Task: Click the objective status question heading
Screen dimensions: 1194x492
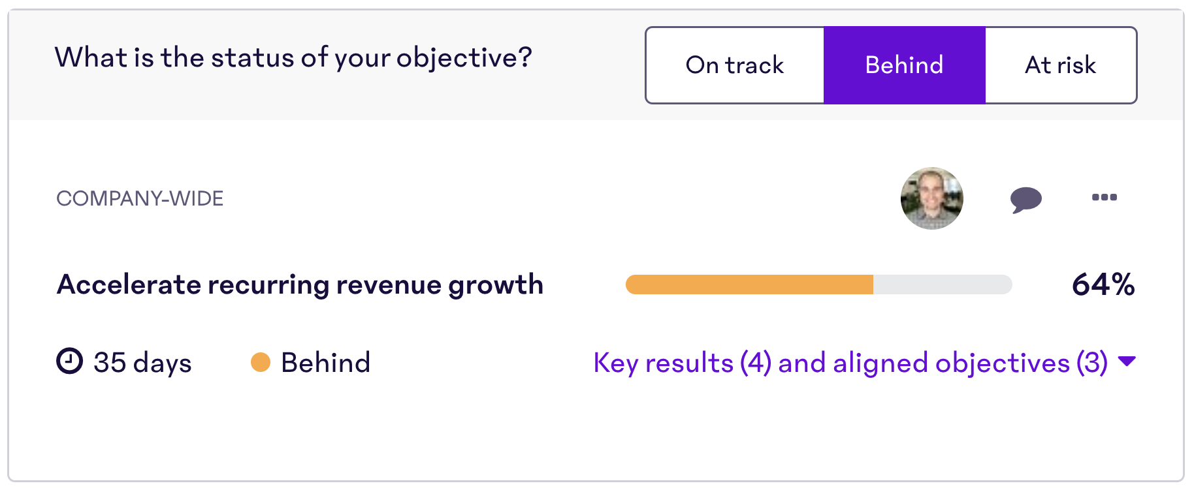Action: coord(293,58)
